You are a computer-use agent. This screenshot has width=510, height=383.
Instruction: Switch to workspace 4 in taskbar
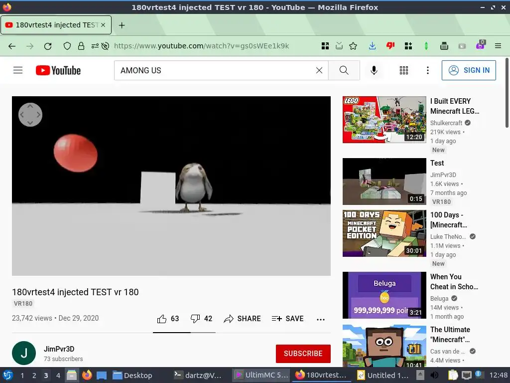tap(58, 376)
